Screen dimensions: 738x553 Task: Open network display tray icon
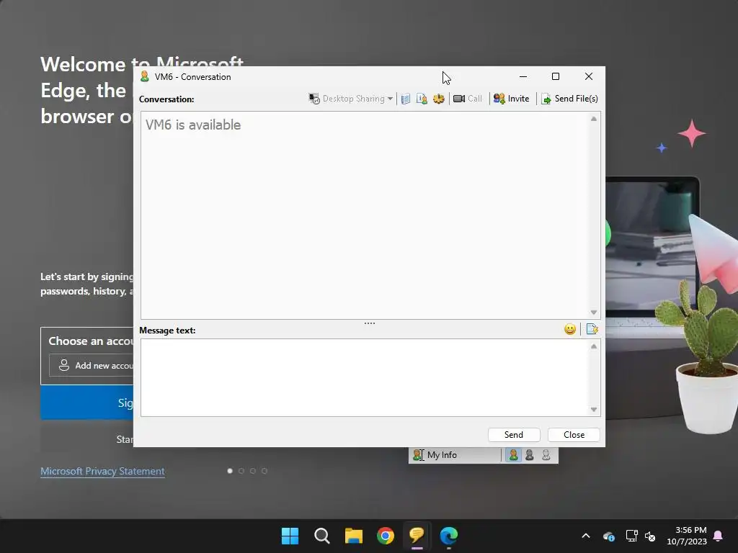tap(631, 536)
